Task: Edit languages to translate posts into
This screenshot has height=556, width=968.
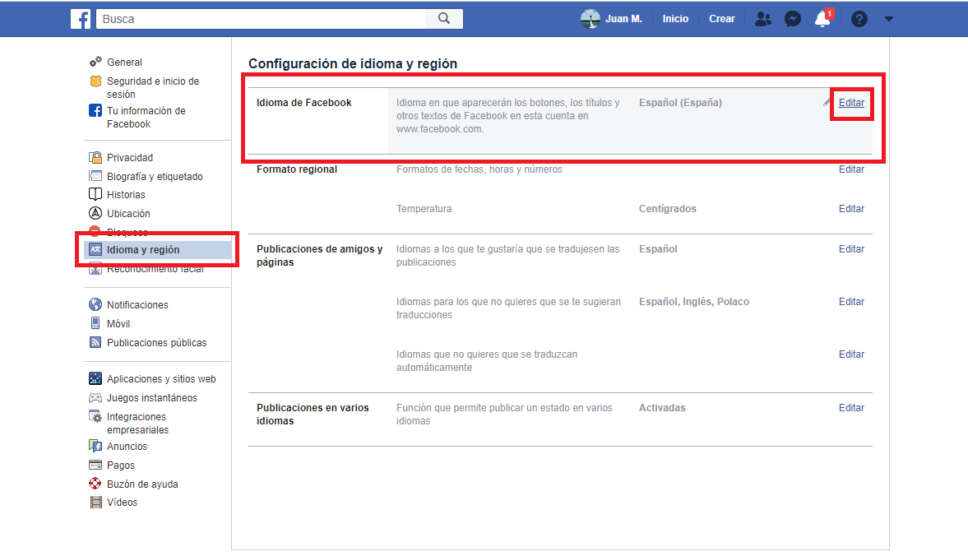Action: click(x=851, y=249)
